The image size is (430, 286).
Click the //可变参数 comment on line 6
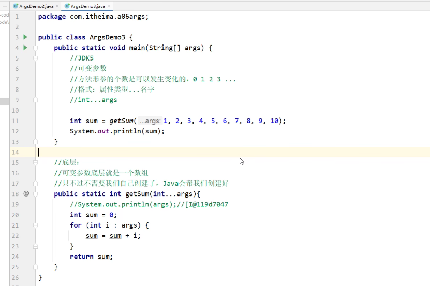click(88, 69)
